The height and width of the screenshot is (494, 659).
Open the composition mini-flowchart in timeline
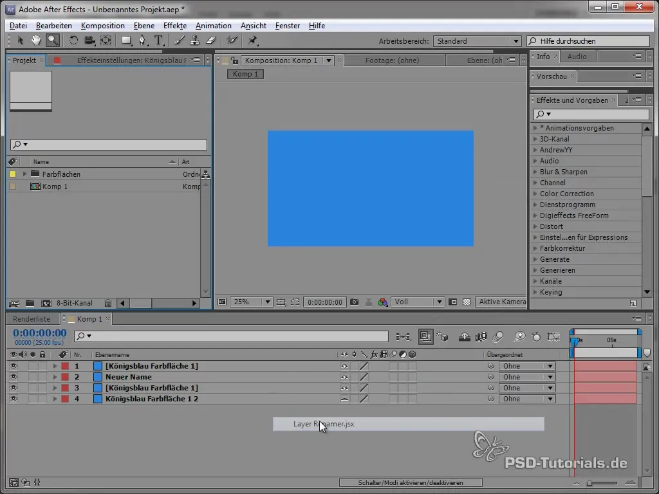point(403,336)
